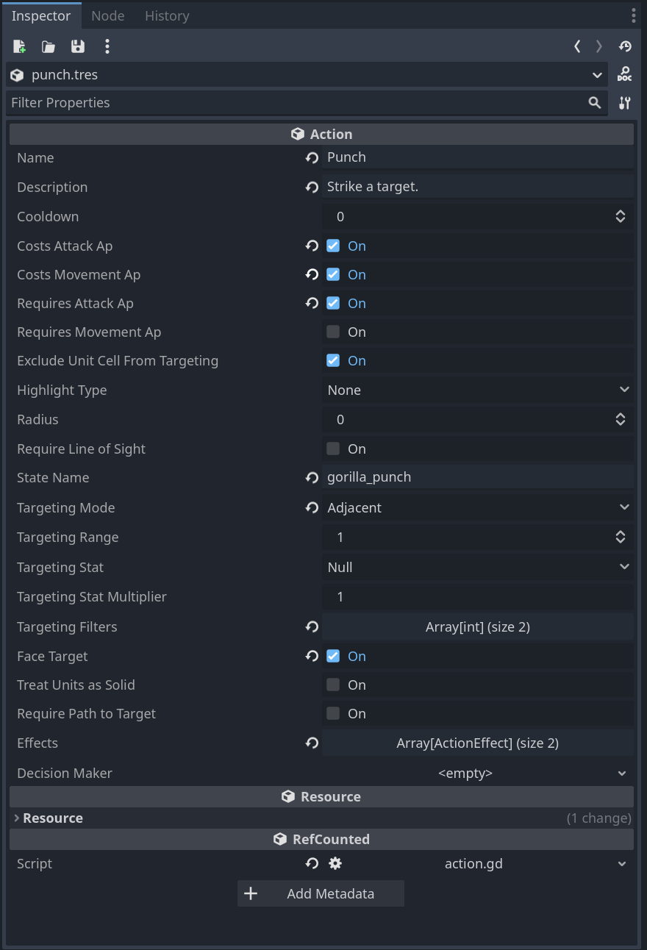Enable the Requires Movement Ap checkbox
647x950 pixels.
coord(333,332)
